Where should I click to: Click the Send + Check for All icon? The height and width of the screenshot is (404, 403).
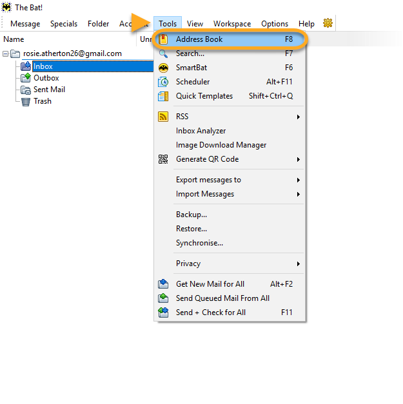coord(163,313)
